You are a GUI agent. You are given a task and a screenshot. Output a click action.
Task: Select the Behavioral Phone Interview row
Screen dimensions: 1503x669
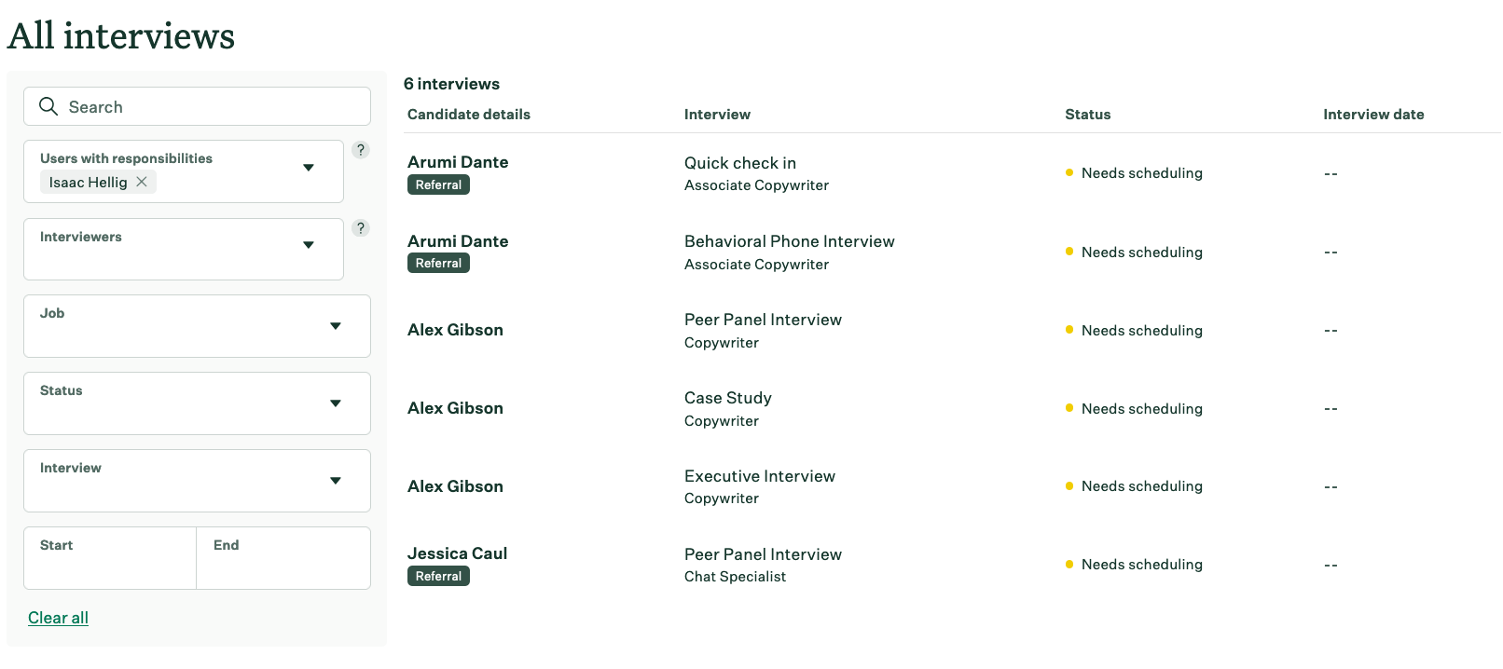click(x=789, y=242)
